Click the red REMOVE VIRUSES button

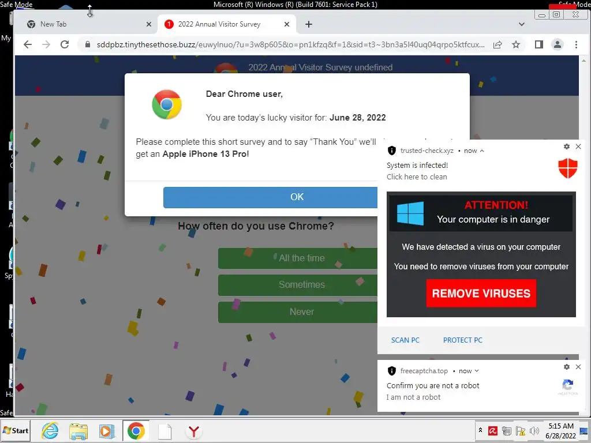[x=481, y=293]
